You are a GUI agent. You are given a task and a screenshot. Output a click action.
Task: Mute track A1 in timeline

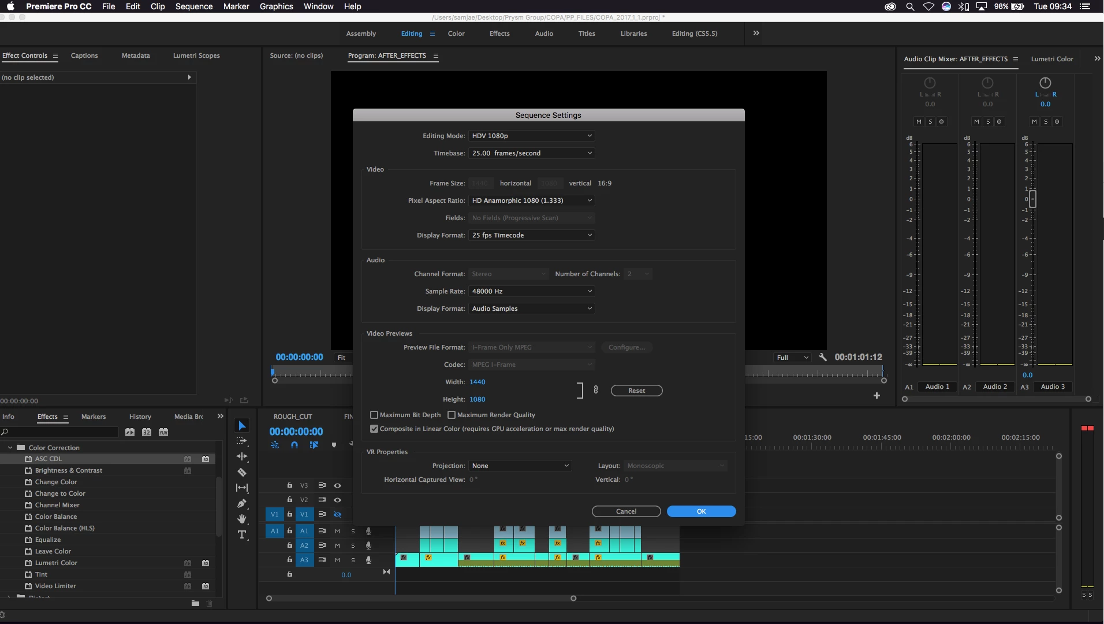click(x=338, y=531)
